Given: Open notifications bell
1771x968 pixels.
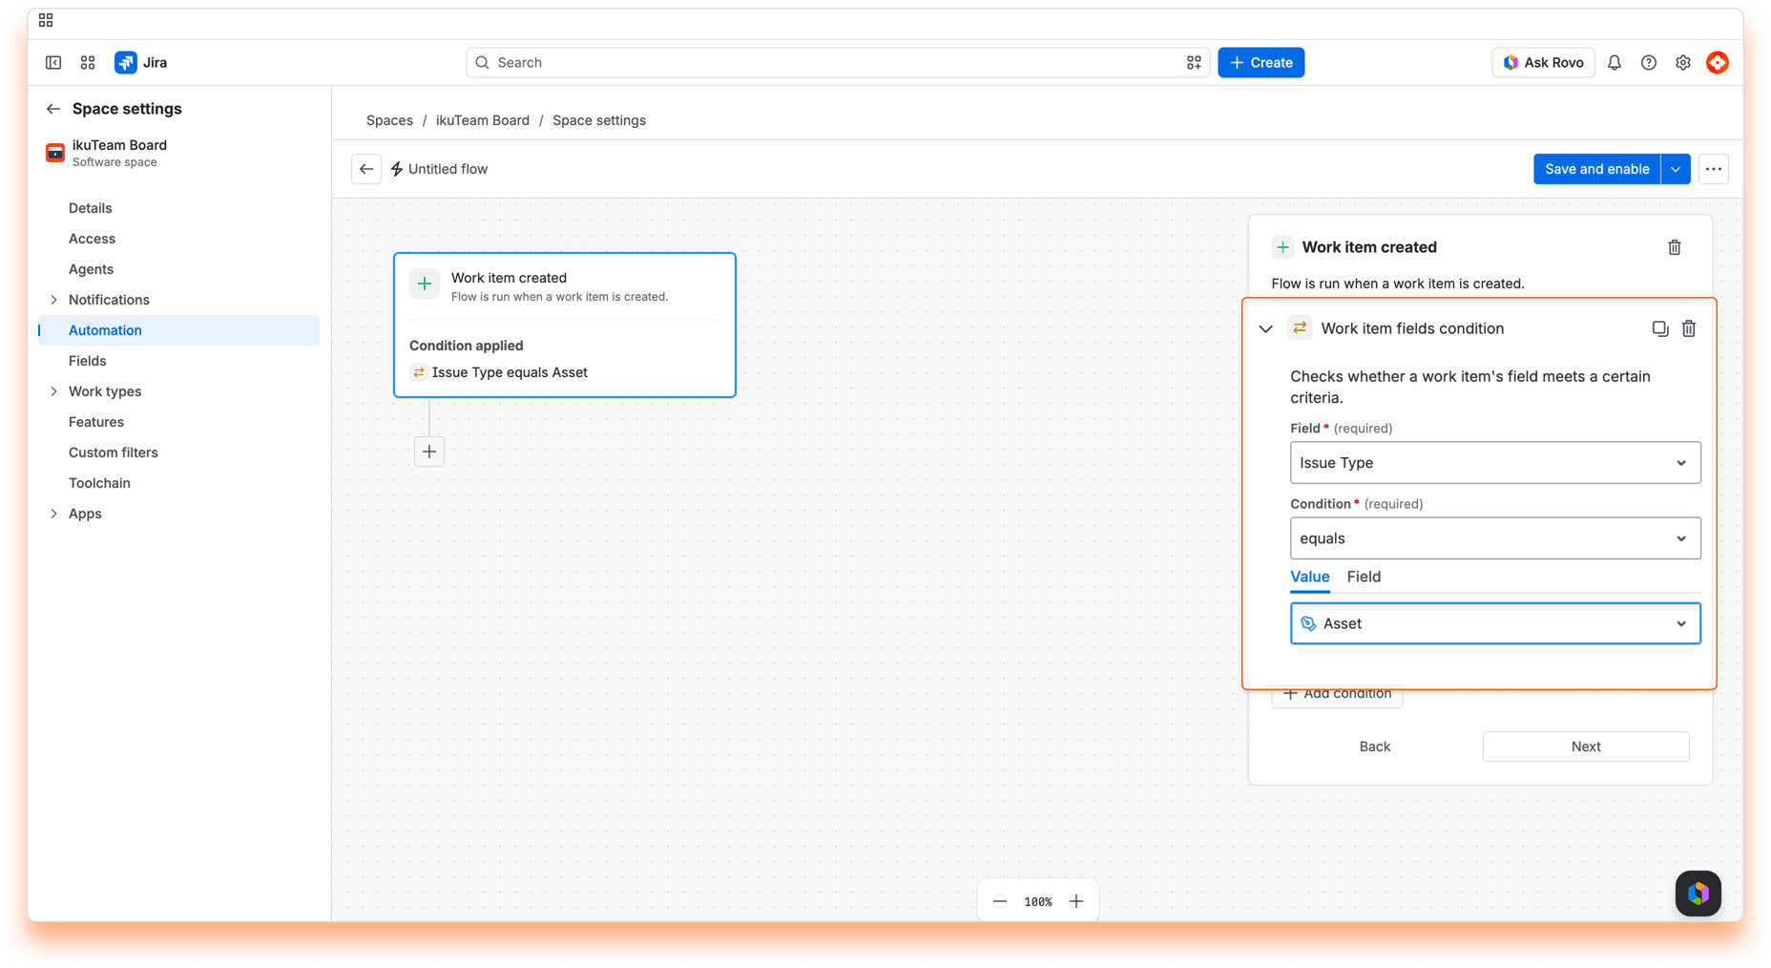Looking at the screenshot, I should point(1615,62).
